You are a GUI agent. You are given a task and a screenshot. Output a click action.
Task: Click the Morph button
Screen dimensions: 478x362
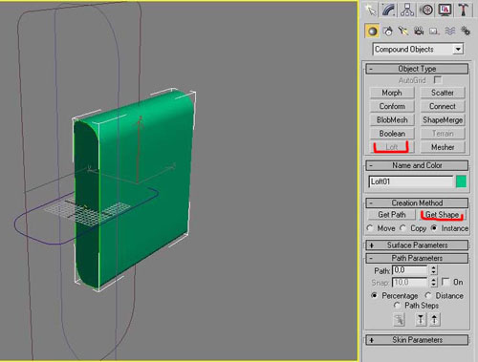(392, 93)
